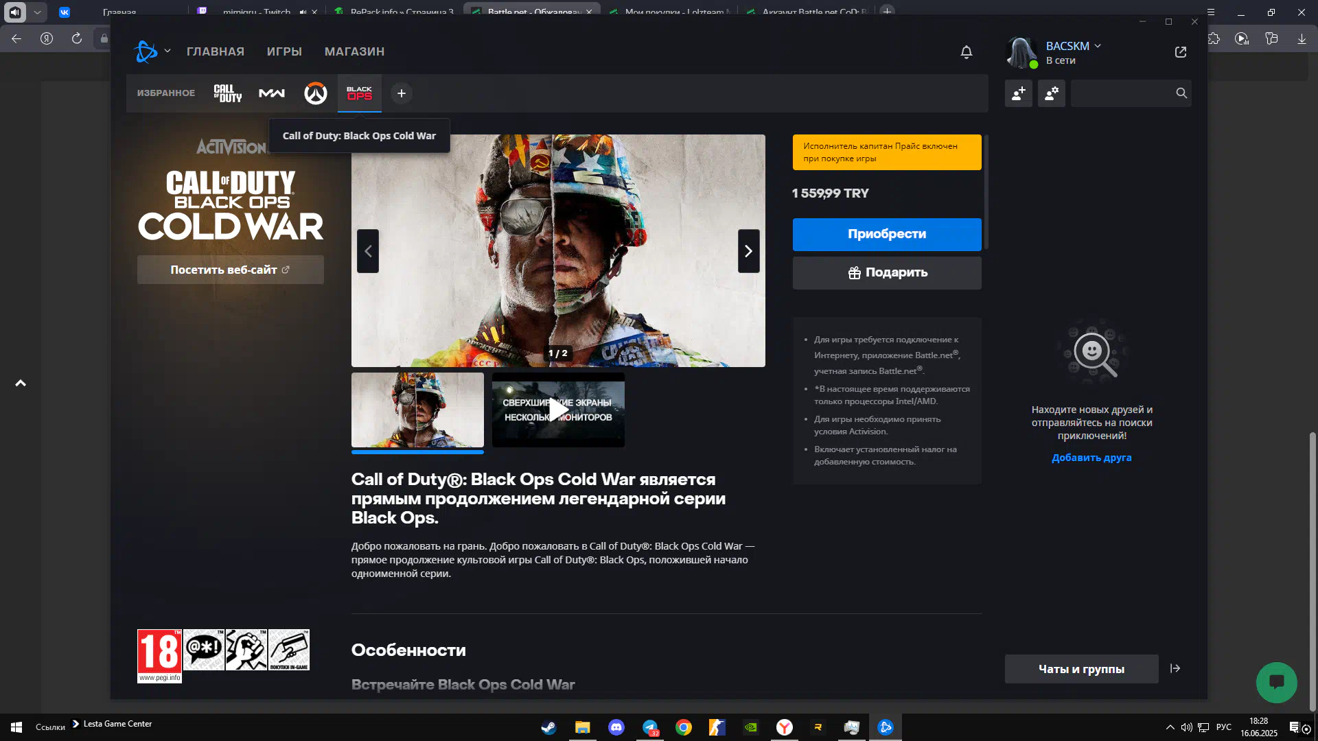1318x741 pixels.
Task: Click the shop panel vertical scrollbar
Action: click(x=986, y=192)
